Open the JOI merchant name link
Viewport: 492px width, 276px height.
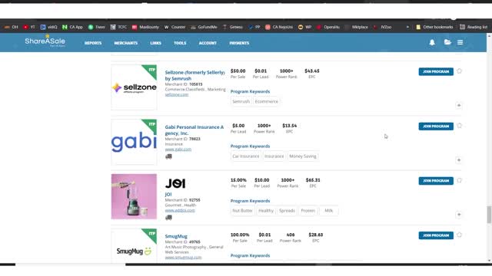168,194
